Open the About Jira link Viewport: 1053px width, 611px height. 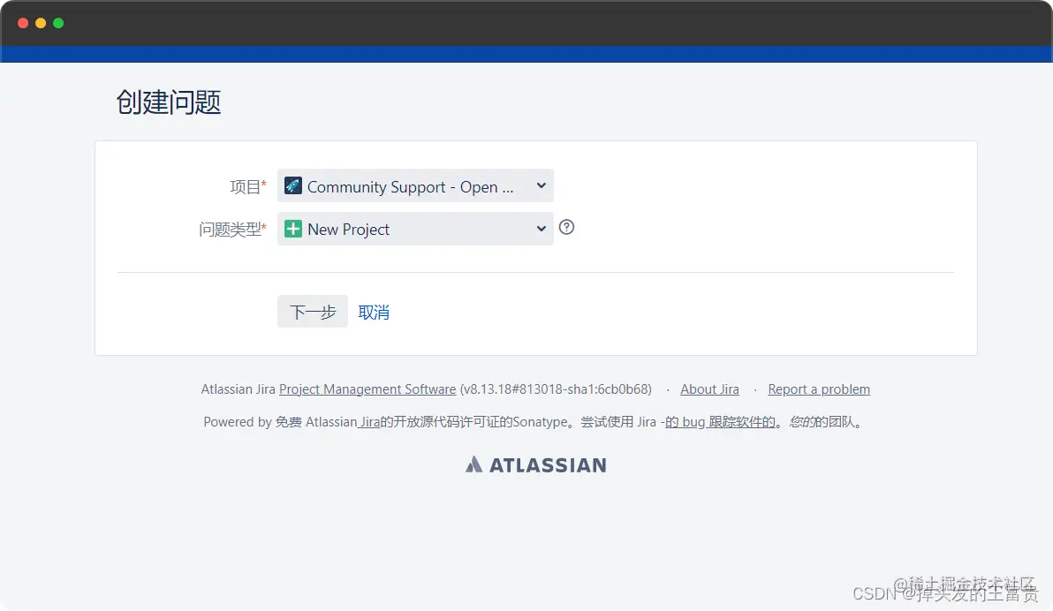(709, 389)
